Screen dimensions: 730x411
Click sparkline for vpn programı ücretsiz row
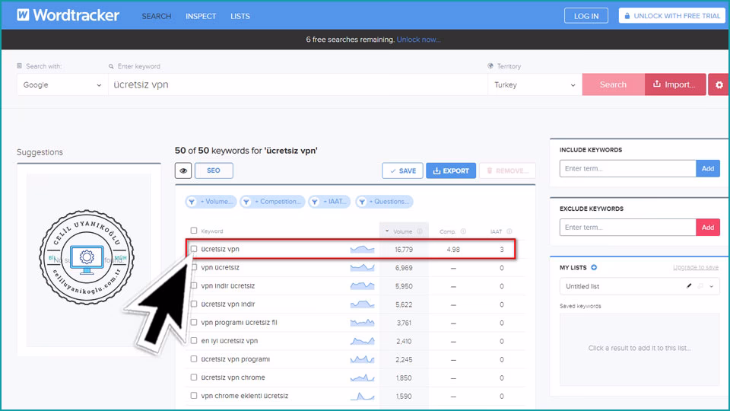(x=362, y=323)
